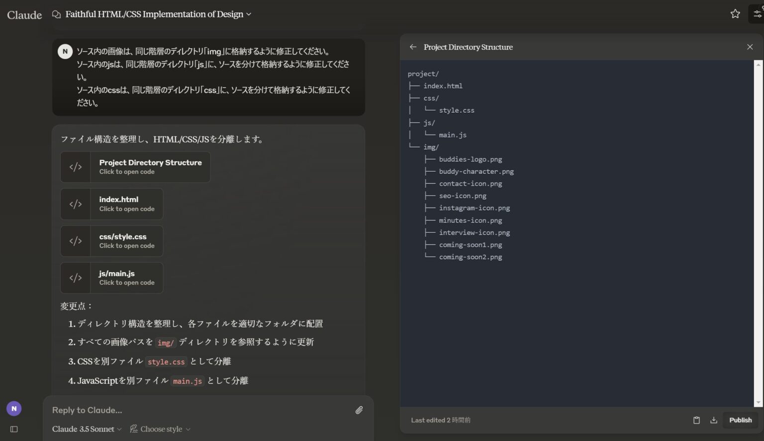Open the Claude 3.5 Sonnet model selector
764x441 pixels.
[86, 429]
